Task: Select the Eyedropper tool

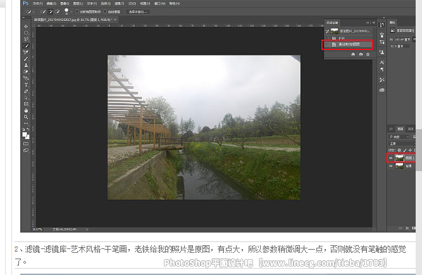Action: click(x=26, y=52)
